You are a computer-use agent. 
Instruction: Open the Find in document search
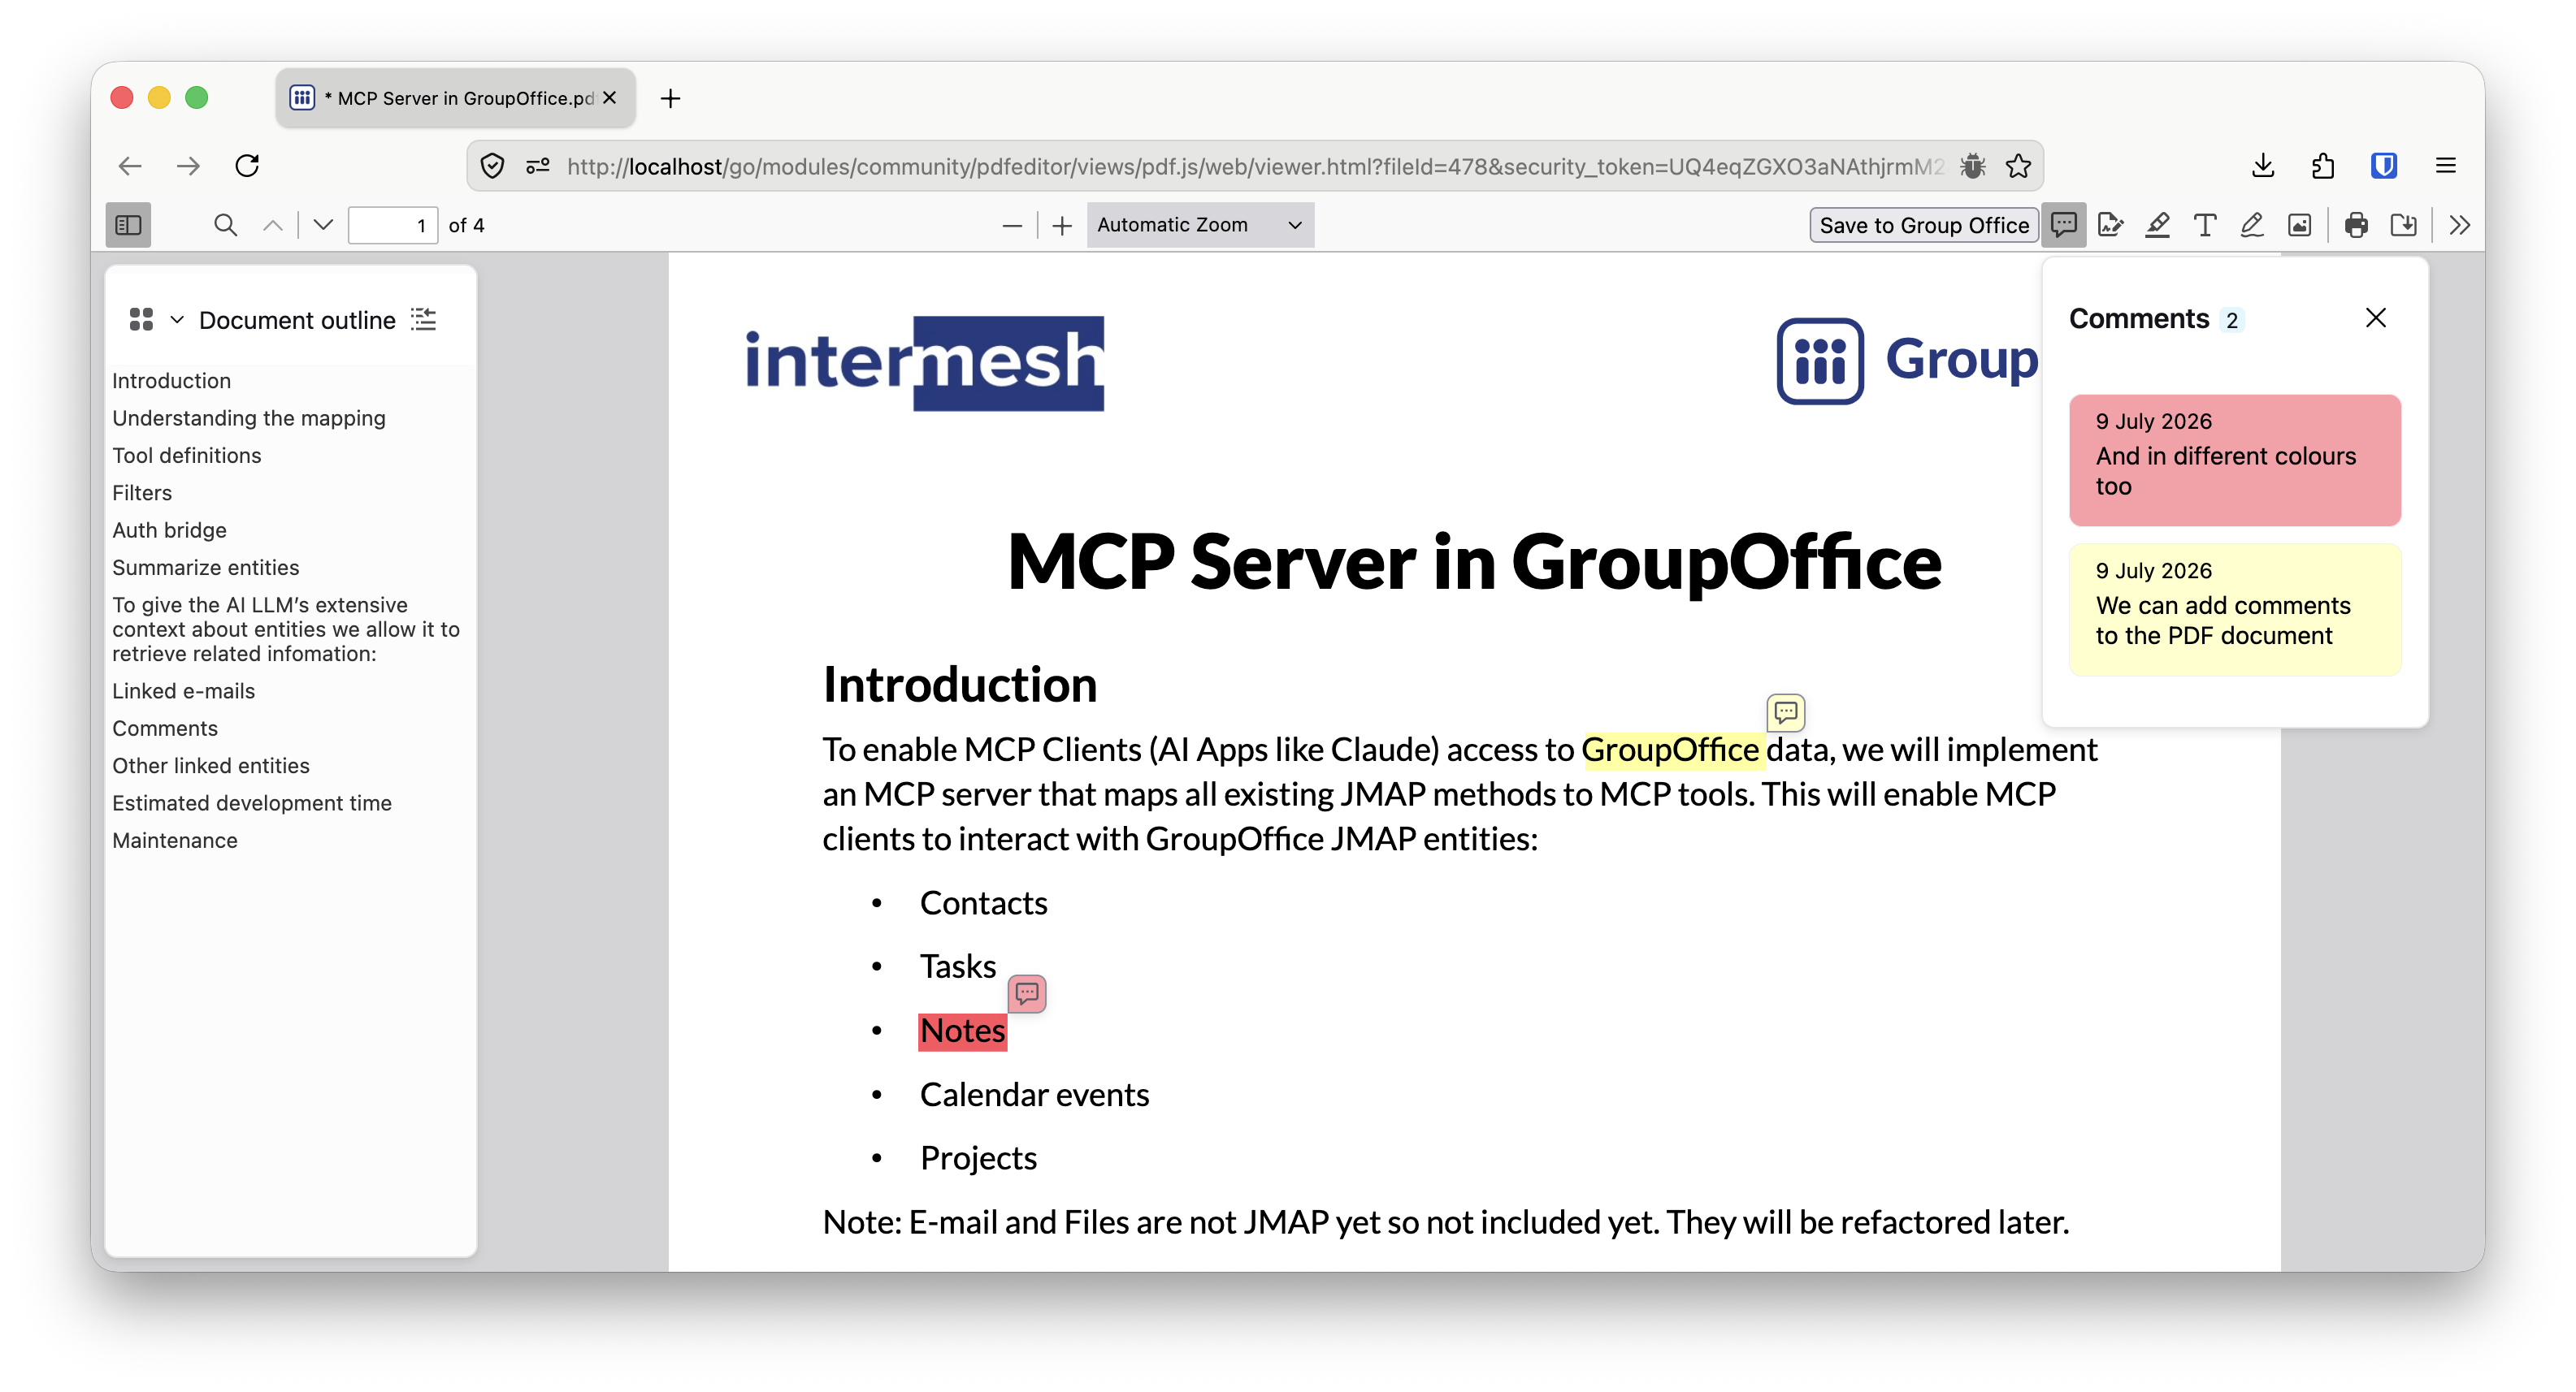pos(225,225)
